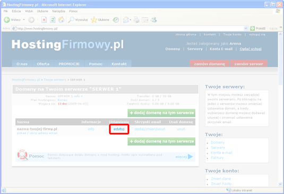Select the Pomoc navigation tab
The height and width of the screenshot is (194, 284).
(96, 64)
